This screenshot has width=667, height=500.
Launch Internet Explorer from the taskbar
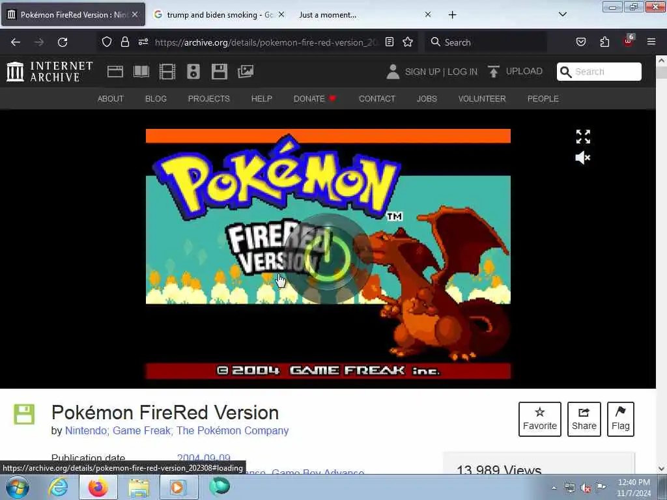click(58, 487)
